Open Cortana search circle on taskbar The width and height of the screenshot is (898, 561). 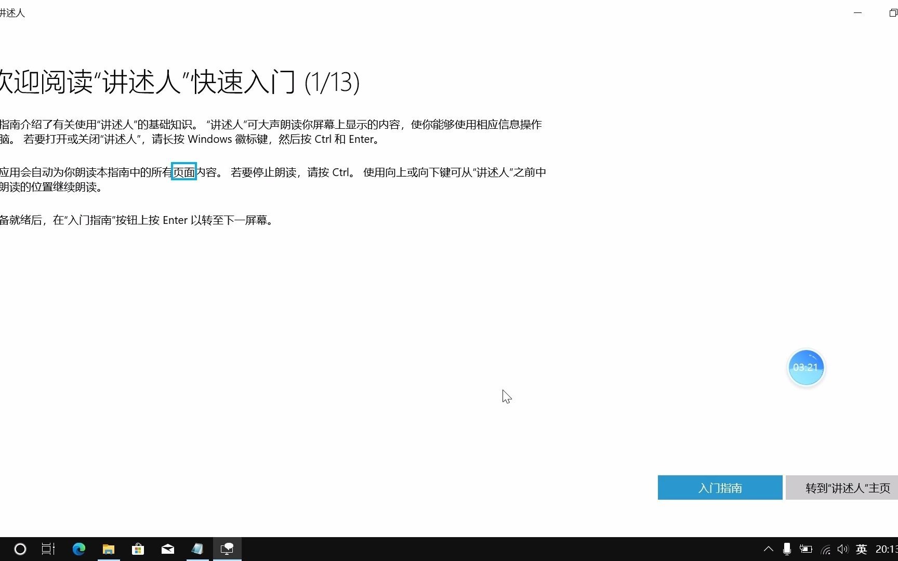tap(20, 549)
